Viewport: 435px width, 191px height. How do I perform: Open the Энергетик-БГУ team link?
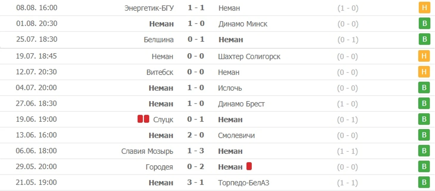[x=149, y=8]
